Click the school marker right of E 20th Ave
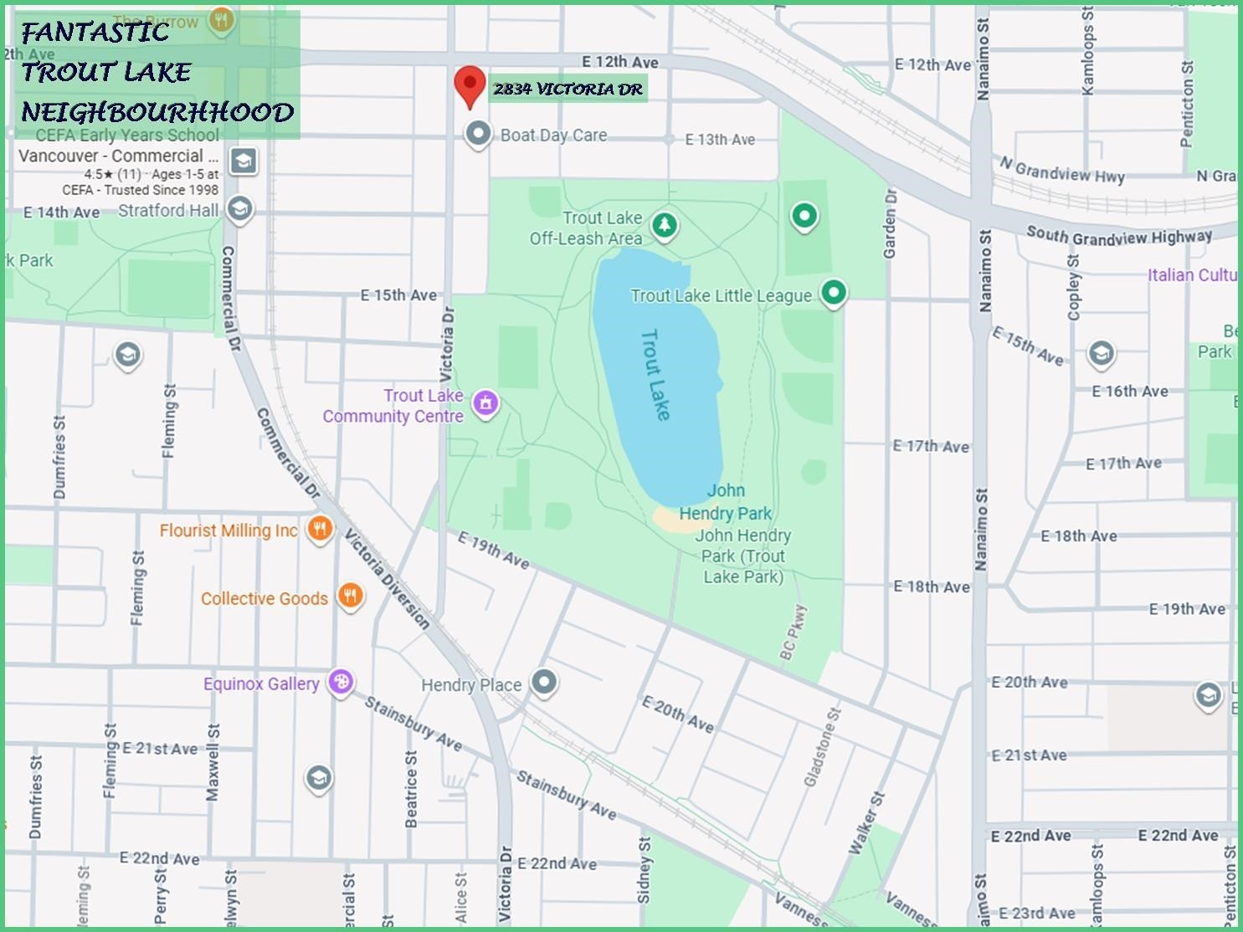The height and width of the screenshot is (932, 1243). (1208, 696)
